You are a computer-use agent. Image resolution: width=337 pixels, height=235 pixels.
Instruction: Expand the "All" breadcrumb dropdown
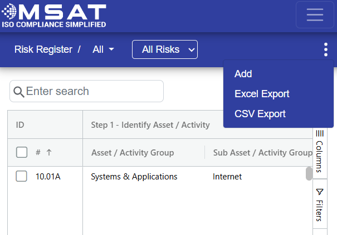104,49
